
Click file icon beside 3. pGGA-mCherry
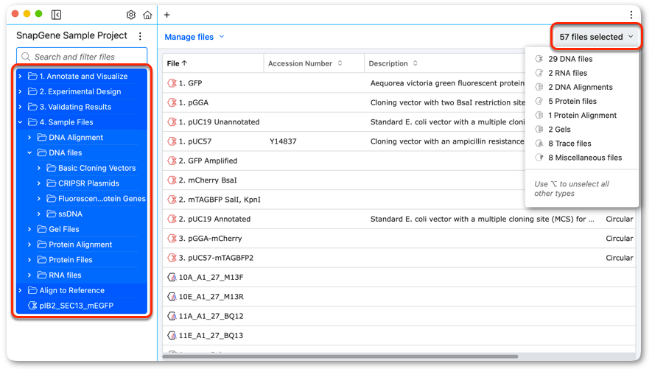pos(172,239)
